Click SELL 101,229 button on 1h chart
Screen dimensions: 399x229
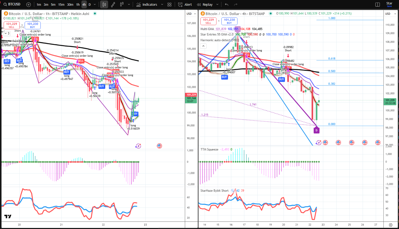tap(12, 25)
